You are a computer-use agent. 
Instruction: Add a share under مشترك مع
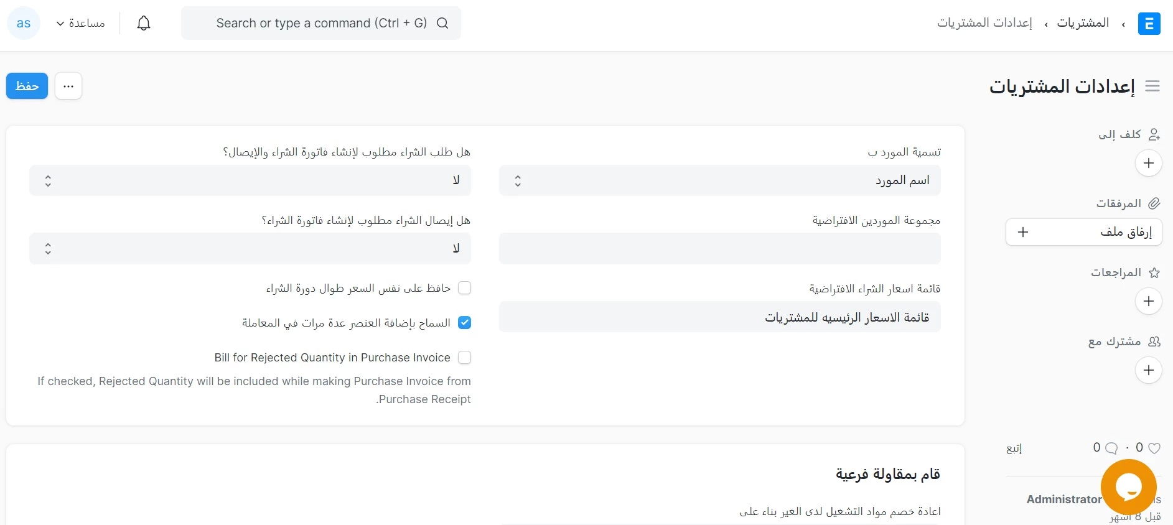coord(1149,370)
